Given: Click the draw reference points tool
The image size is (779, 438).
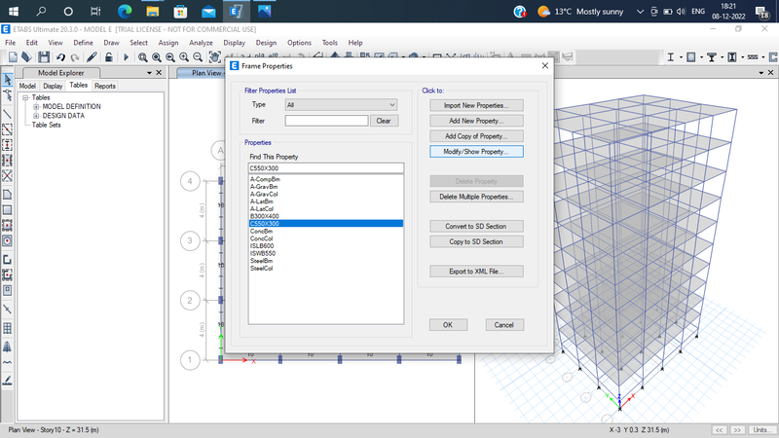Looking at the screenshot, I should (8, 309).
